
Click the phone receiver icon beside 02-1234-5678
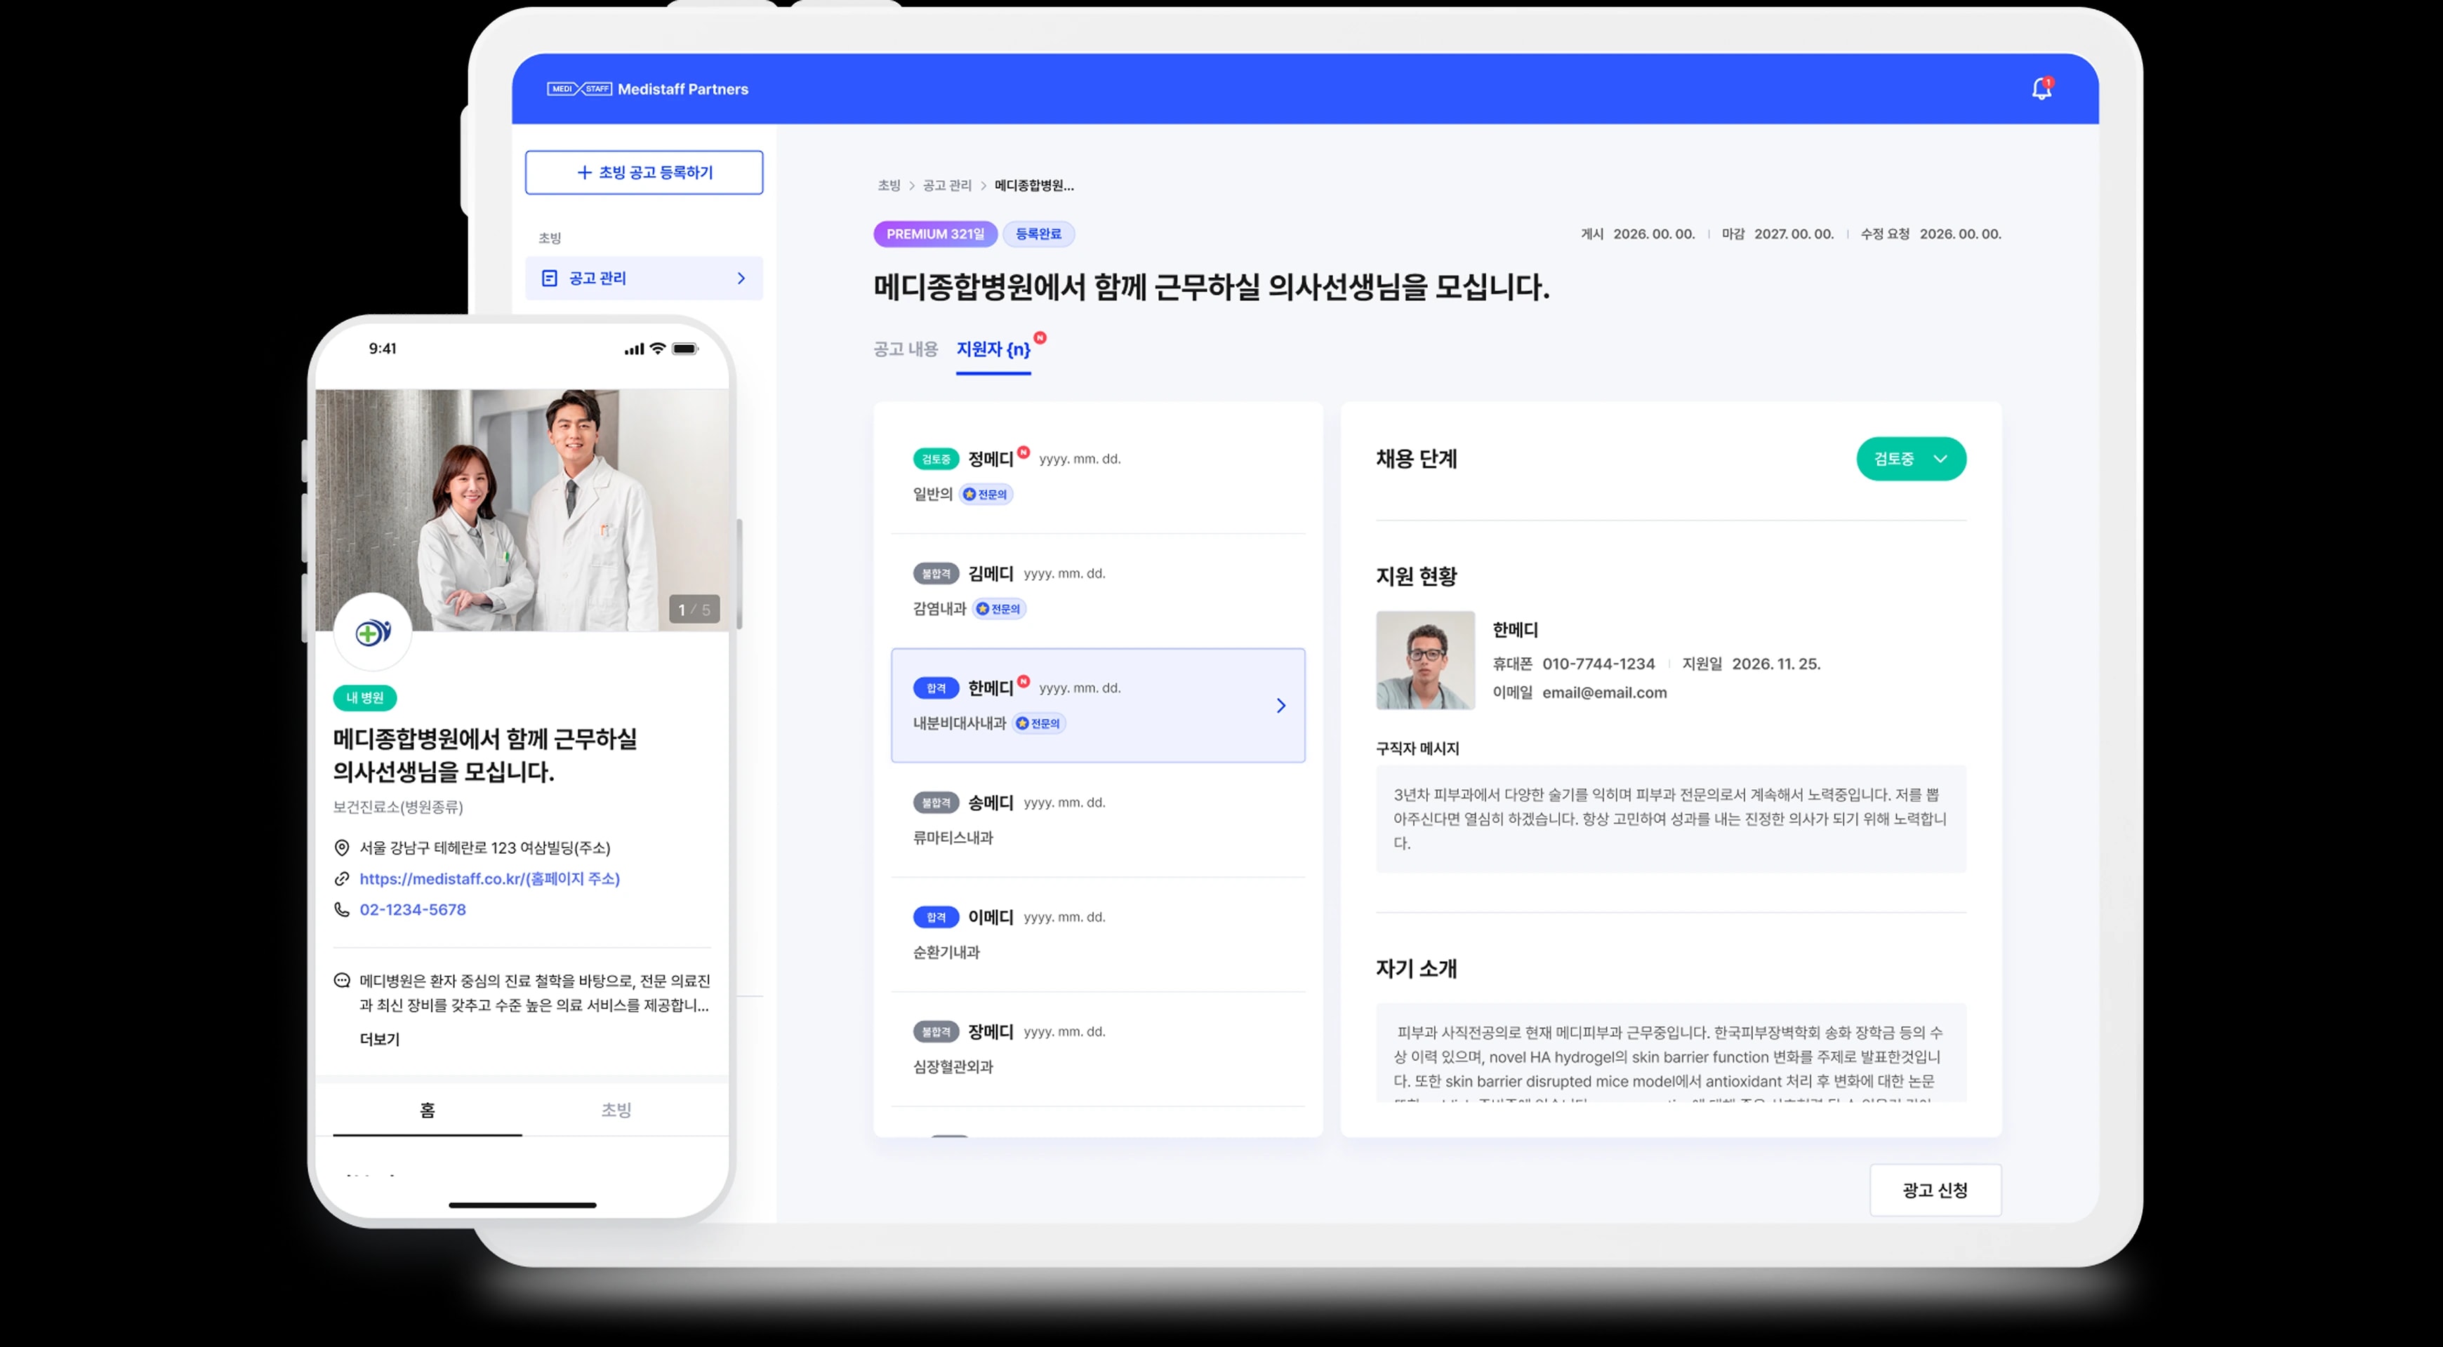[x=343, y=909]
